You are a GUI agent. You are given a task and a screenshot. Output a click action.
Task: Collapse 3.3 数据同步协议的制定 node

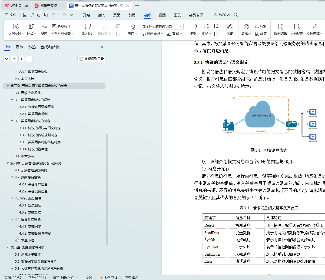pyautogui.click(x=12, y=121)
